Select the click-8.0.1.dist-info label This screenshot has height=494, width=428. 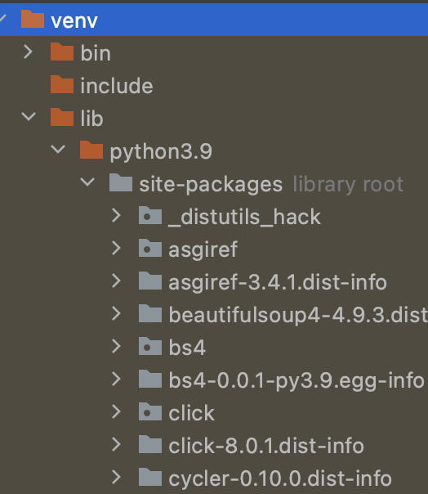click(266, 446)
